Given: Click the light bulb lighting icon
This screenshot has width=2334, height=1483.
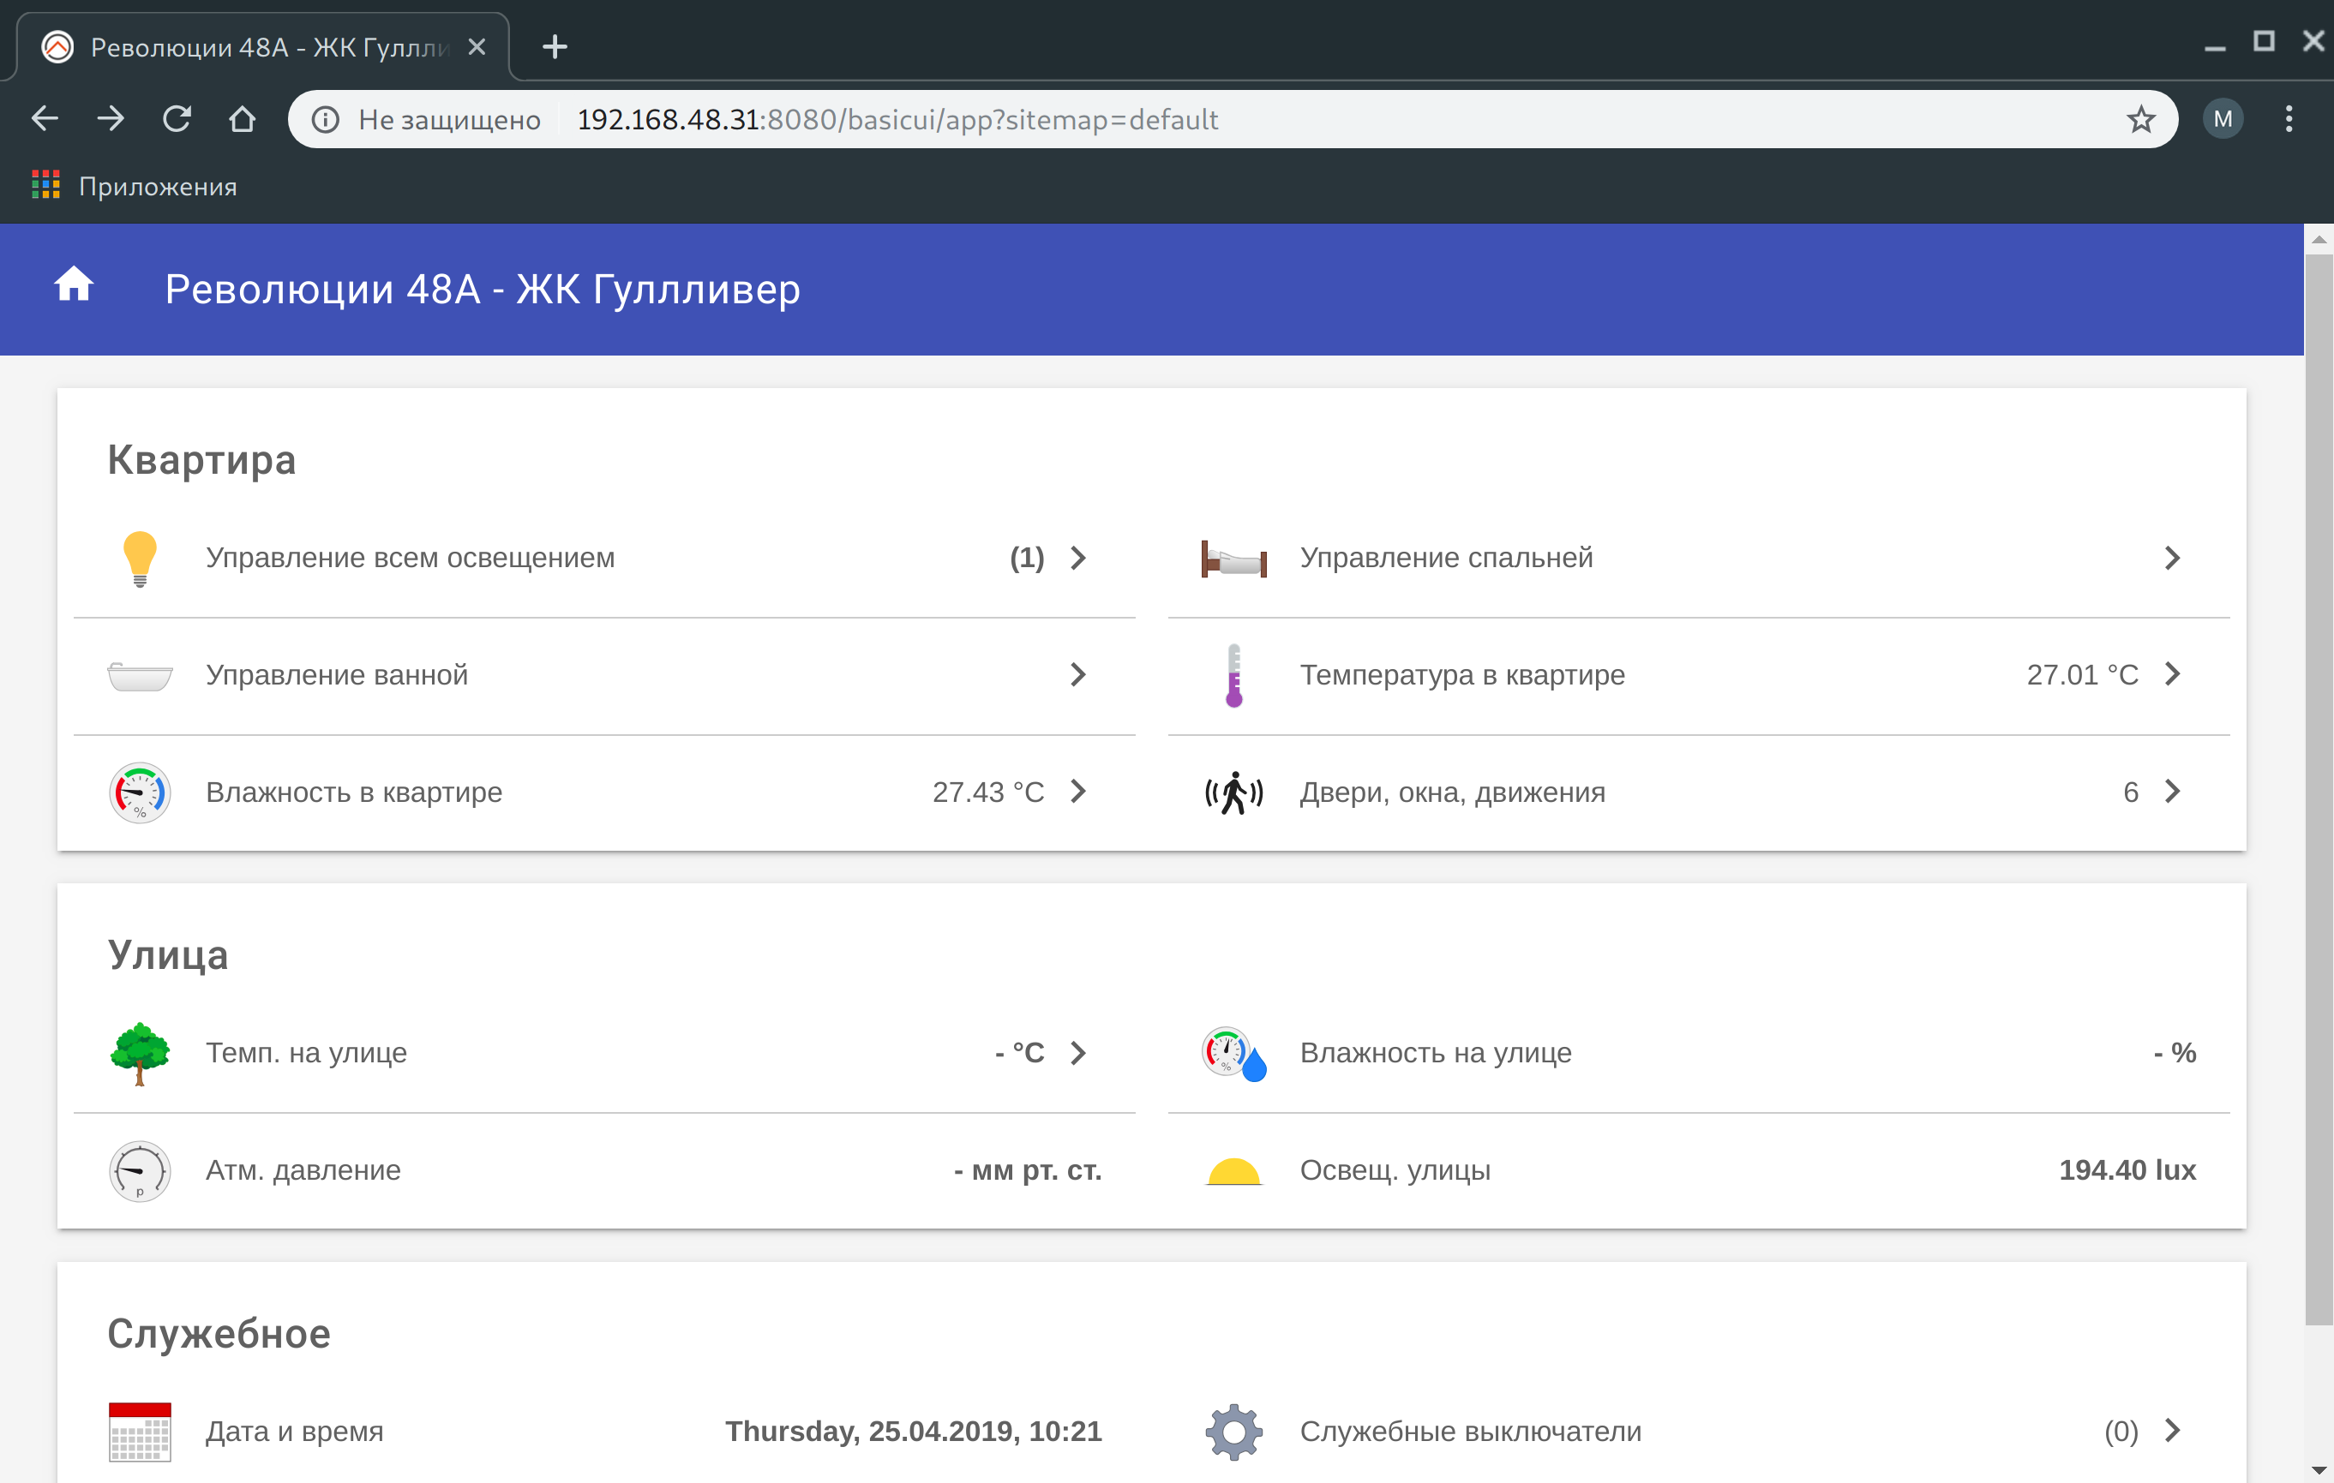Looking at the screenshot, I should click(x=140, y=558).
